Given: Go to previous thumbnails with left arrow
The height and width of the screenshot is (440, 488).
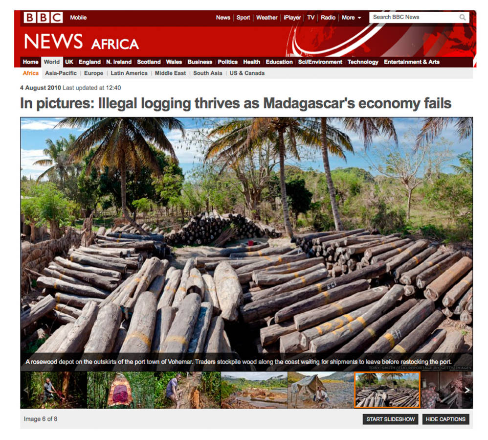Looking at the screenshot, I should tap(26, 390).
